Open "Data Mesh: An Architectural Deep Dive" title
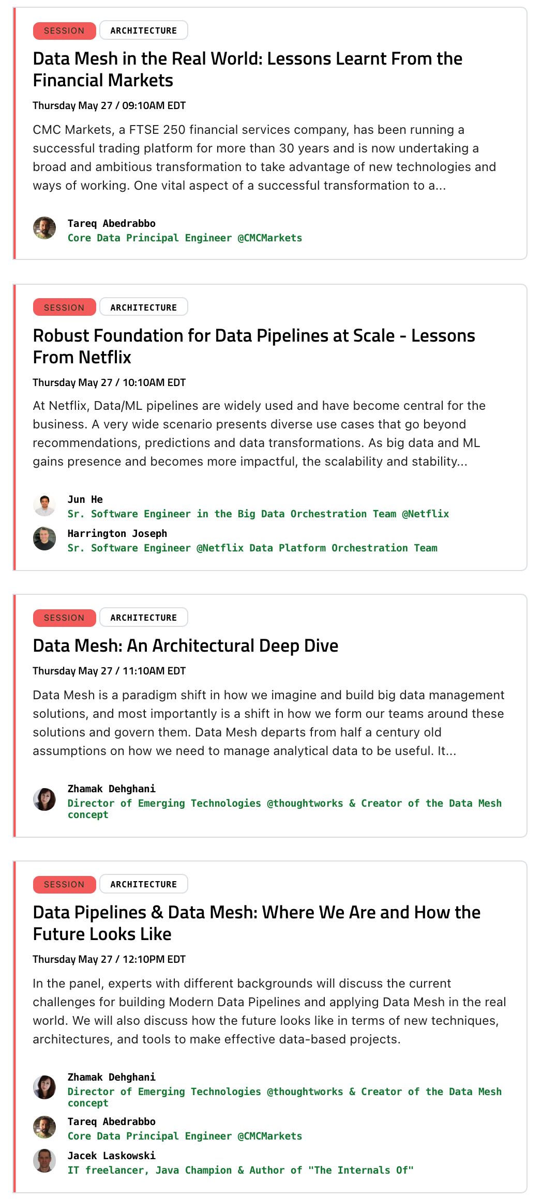 coord(185,646)
